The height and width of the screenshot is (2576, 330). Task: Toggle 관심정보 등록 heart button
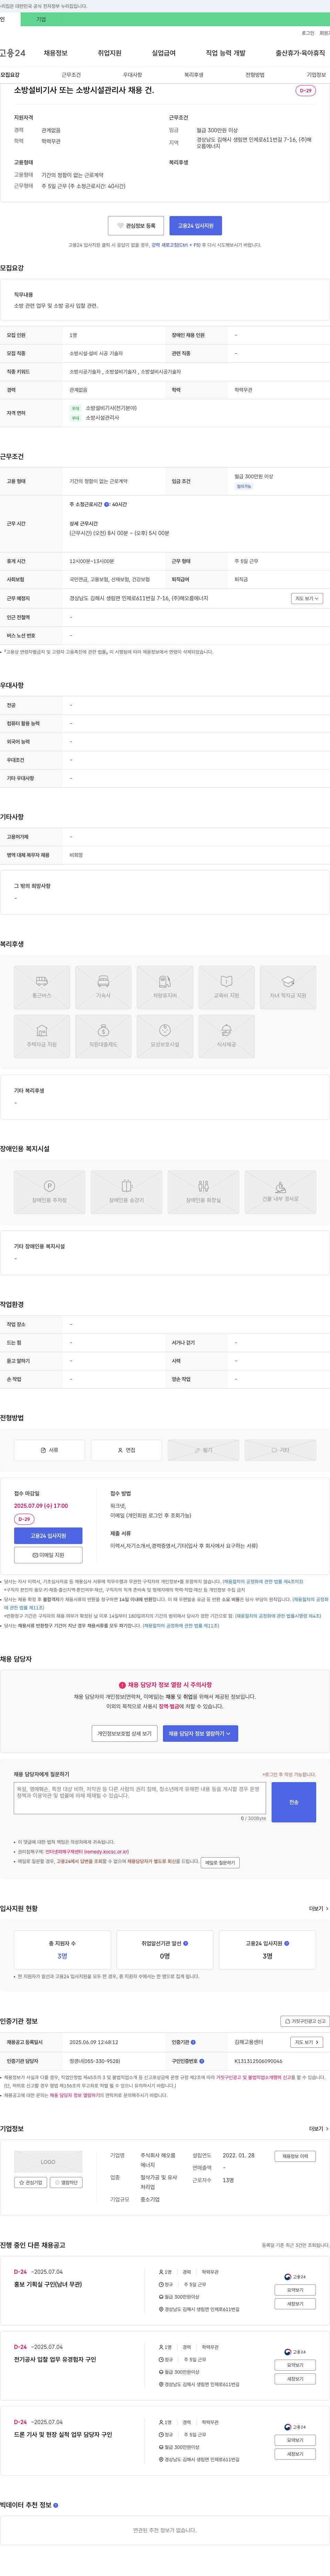tap(135, 226)
